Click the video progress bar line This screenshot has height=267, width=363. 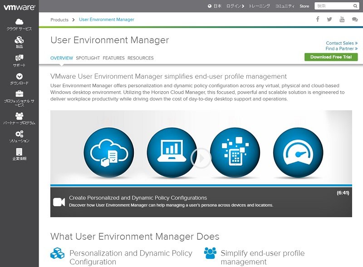coord(201,185)
